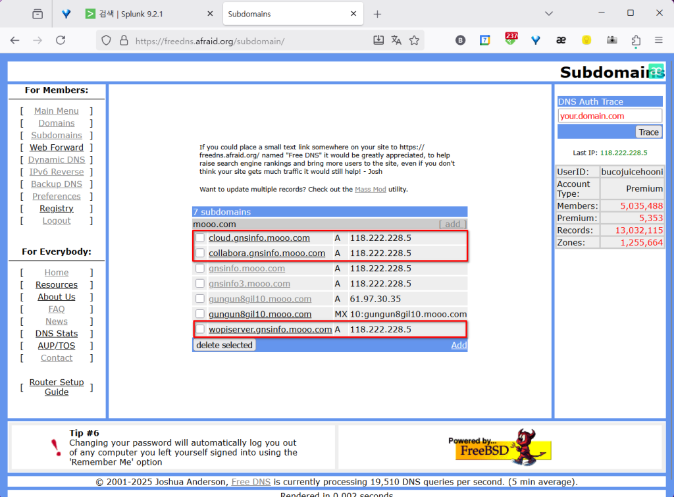
Task: Open the Google Calendar extension
Action: (485, 40)
